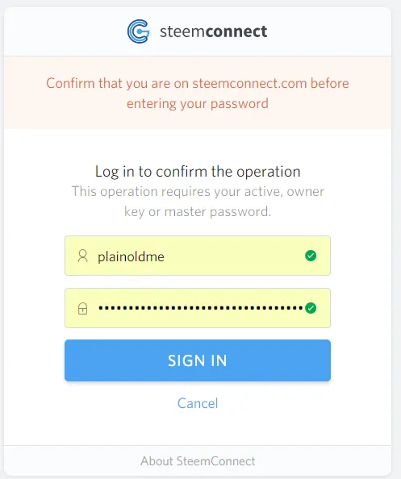
Task: Click the active, owner key description text
Action: click(x=198, y=202)
